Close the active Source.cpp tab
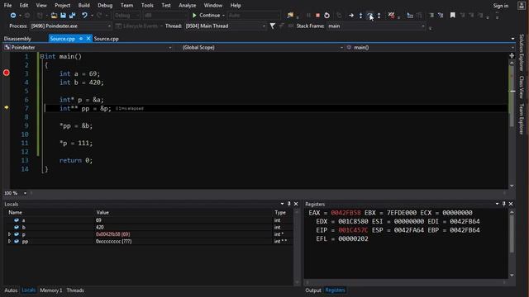 (88, 39)
